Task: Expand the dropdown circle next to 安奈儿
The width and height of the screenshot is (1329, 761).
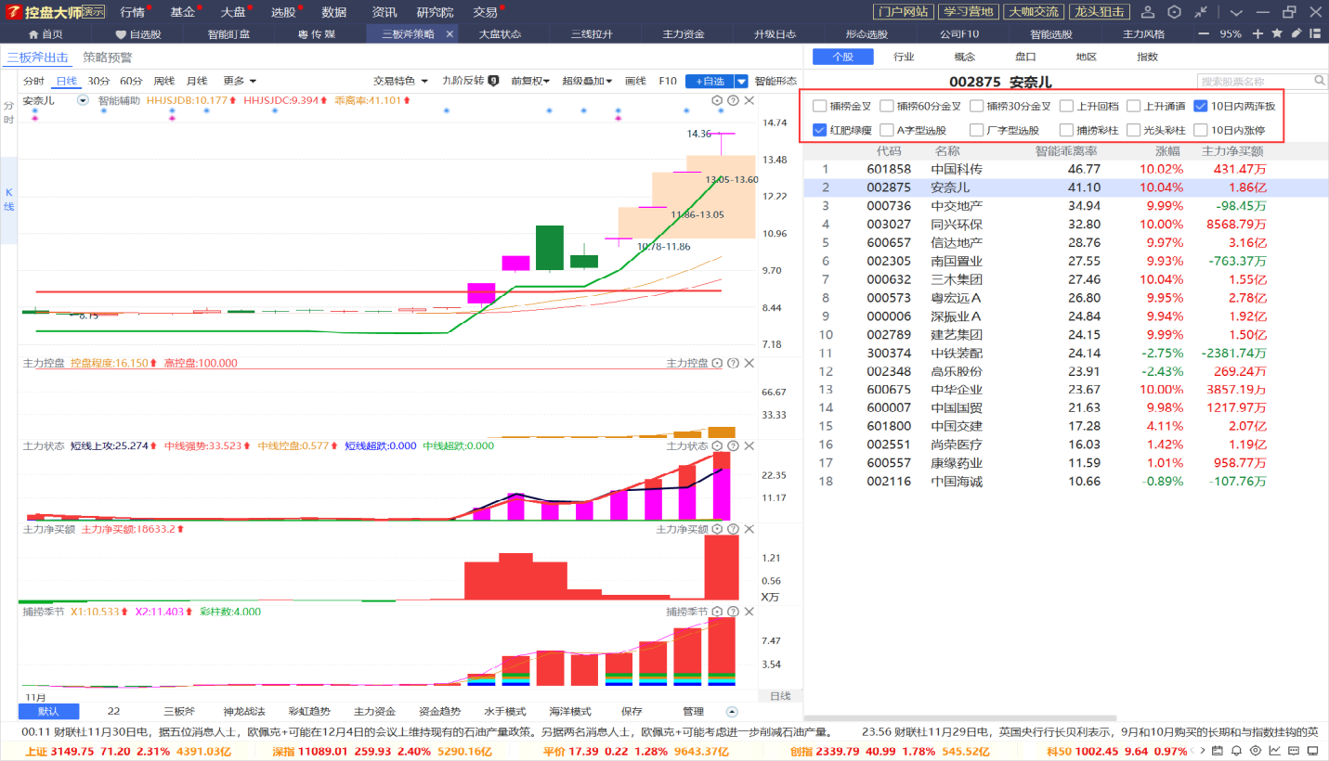Action: (x=83, y=100)
